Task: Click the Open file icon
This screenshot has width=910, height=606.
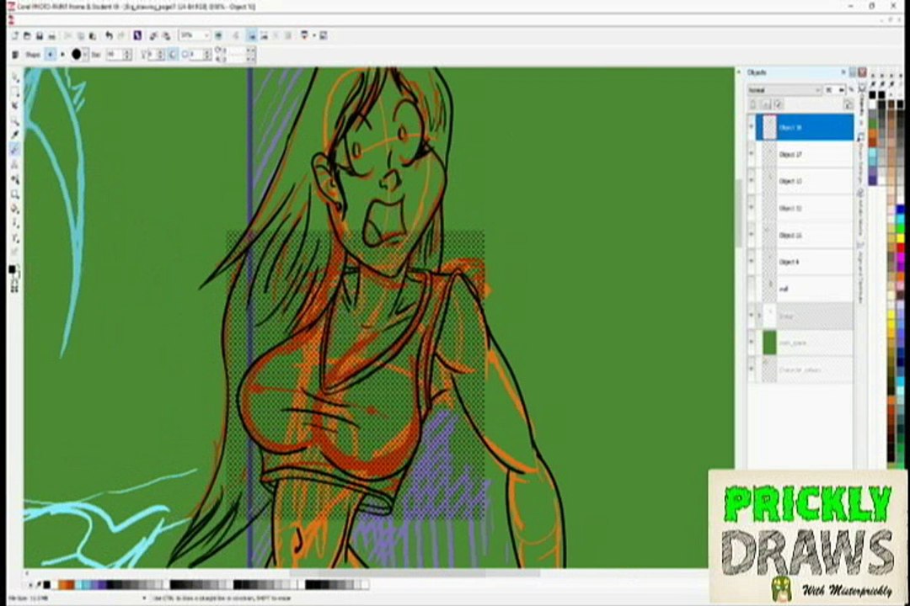Action: [x=27, y=36]
